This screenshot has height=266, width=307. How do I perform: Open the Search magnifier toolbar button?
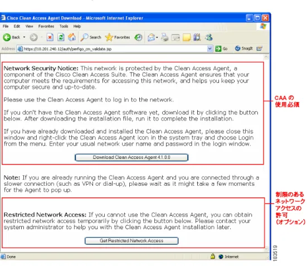(91, 37)
